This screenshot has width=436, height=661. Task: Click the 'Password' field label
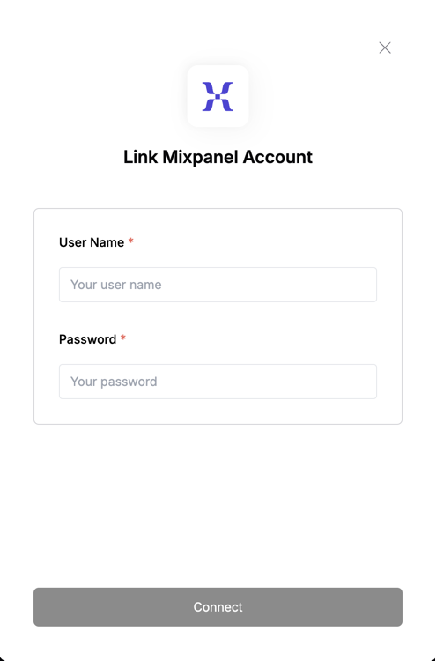pyautogui.click(x=87, y=339)
